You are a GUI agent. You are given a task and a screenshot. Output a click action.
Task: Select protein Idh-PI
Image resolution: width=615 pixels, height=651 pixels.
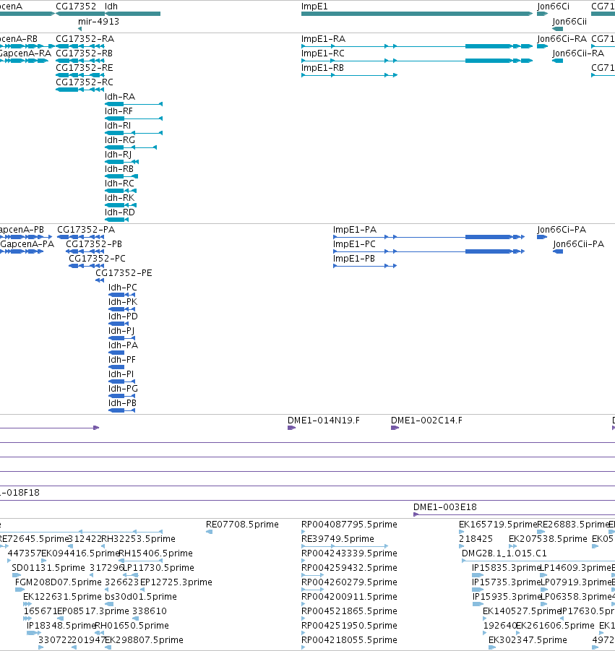121,374
